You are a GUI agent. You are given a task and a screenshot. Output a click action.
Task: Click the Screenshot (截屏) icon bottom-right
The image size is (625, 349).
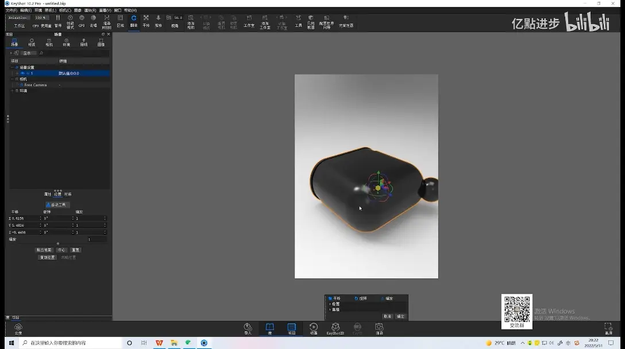[x=608, y=329]
